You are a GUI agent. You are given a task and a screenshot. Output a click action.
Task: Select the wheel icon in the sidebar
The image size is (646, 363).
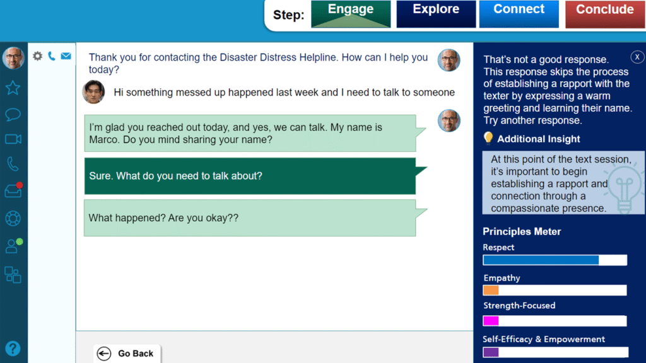(x=13, y=218)
